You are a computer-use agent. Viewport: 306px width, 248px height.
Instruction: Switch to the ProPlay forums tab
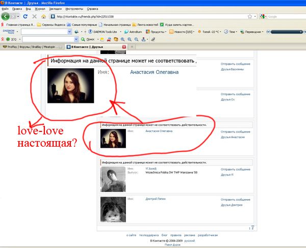coord(32,47)
